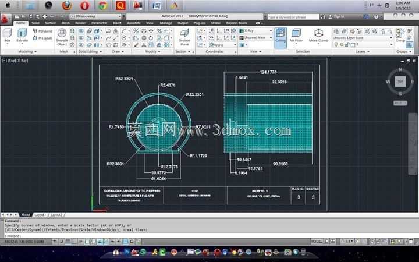Expand the Solid Editing panel

[x=90, y=51]
